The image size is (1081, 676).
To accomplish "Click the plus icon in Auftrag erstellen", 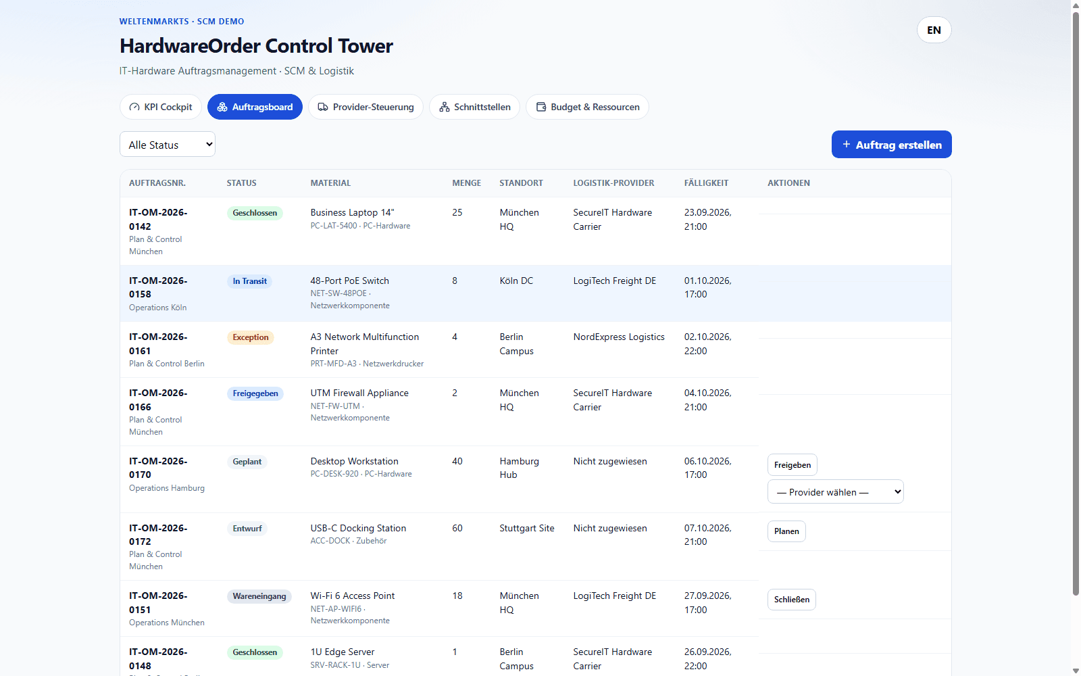I will [x=847, y=145].
